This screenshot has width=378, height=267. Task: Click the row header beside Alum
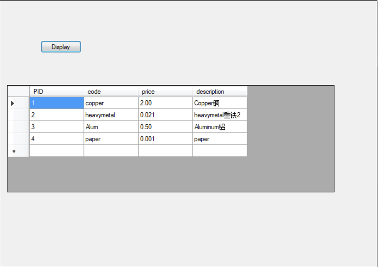(x=19, y=127)
